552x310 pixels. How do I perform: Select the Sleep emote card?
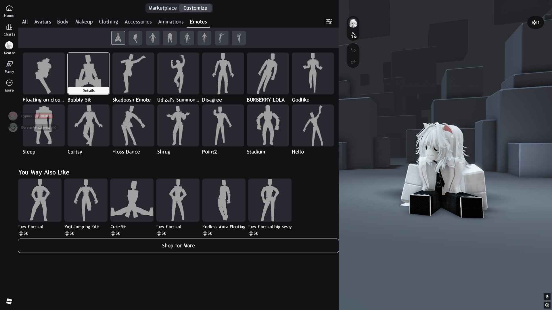point(44,125)
